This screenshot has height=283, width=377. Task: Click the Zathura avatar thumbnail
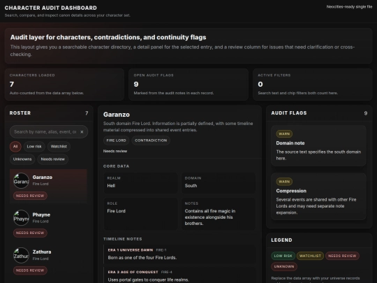point(21,255)
